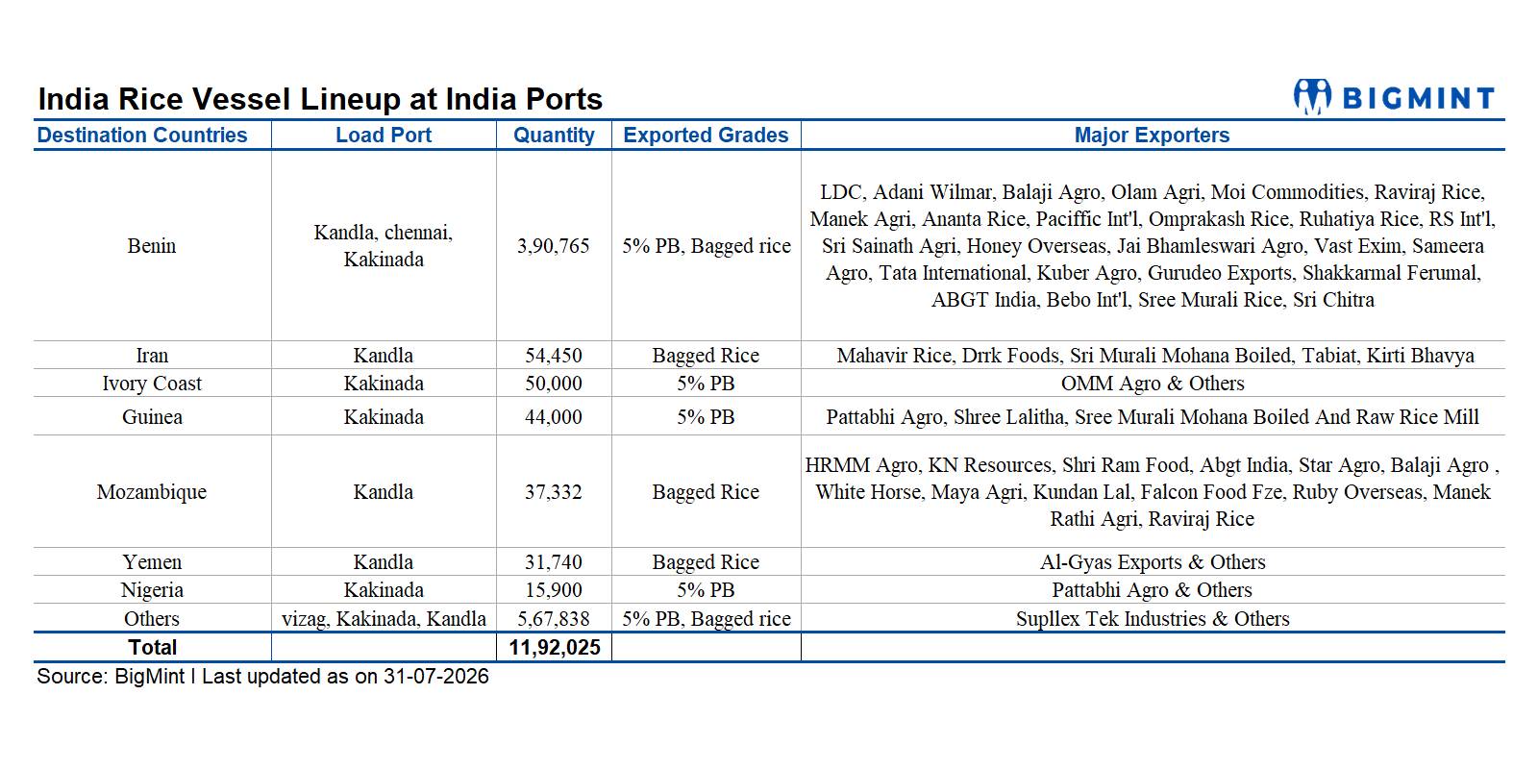Select Benin quantity '3,90,765'

554,246
